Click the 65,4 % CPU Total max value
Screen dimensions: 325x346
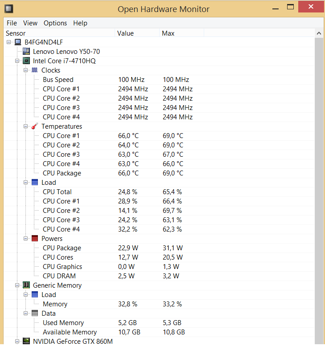[x=173, y=192]
